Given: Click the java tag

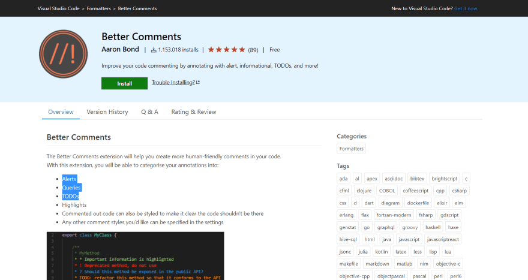Looking at the screenshot, I should pos(386,239).
